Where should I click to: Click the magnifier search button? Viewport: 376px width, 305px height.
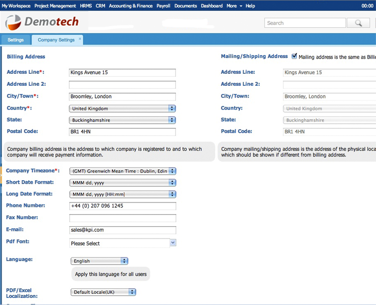[x=358, y=23]
